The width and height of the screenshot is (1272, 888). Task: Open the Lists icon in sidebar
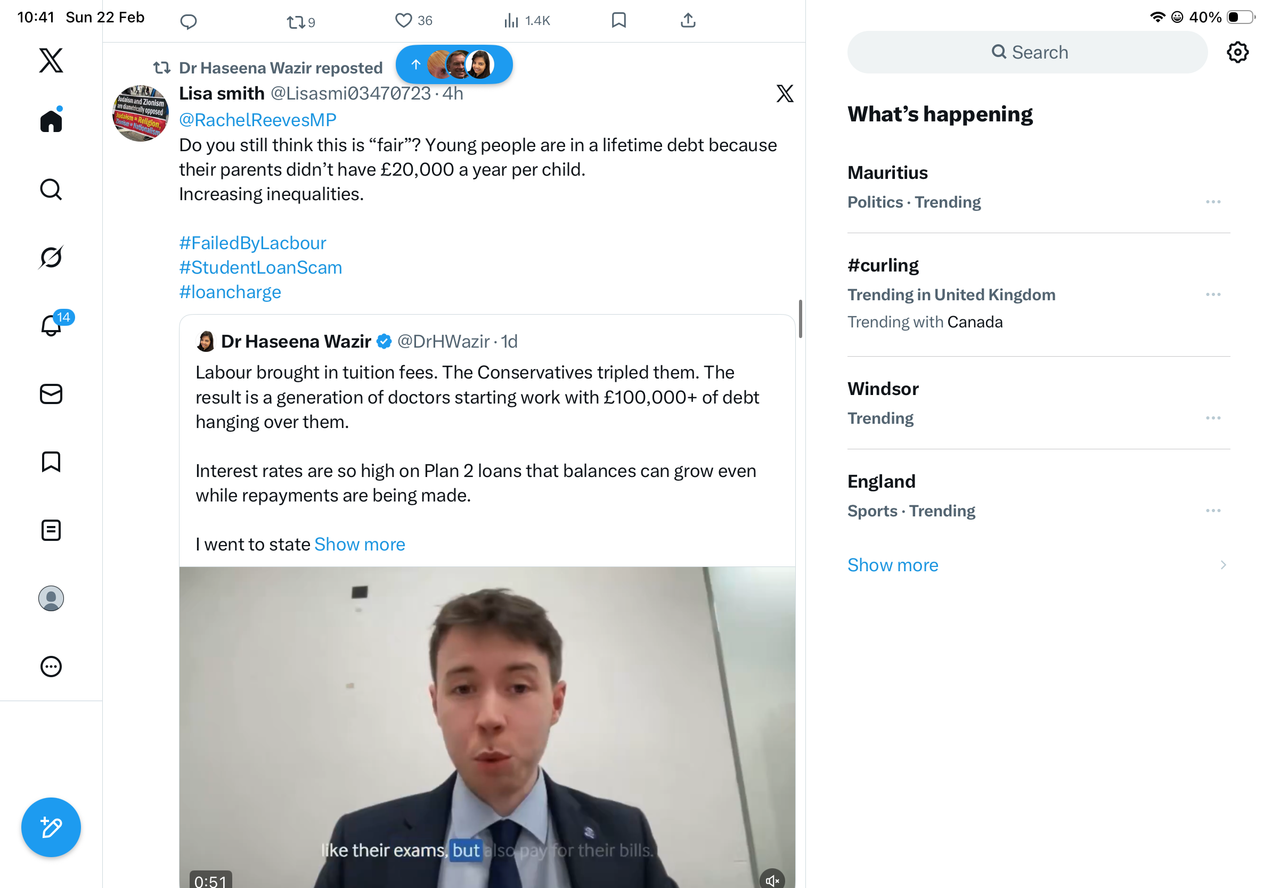click(51, 530)
